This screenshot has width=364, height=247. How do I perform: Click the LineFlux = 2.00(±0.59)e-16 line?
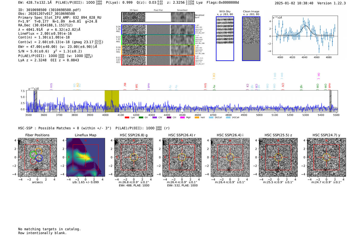pyautogui.click(x=45, y=33)
